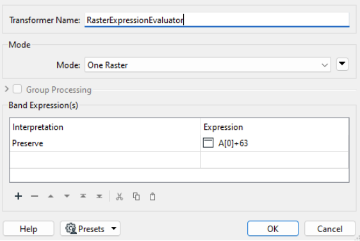Viewport: 360px width, 241px height.
Task: Cut the selected expression row
Action: point(119,196)
